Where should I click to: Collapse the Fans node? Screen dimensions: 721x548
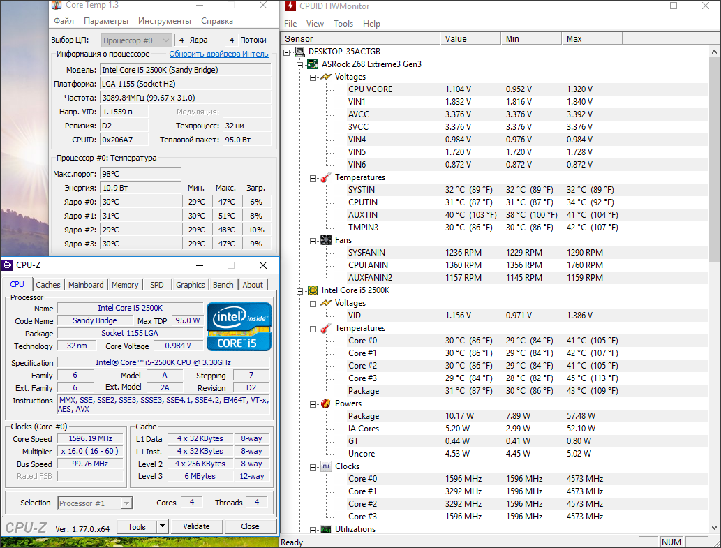tap(313, 240)
